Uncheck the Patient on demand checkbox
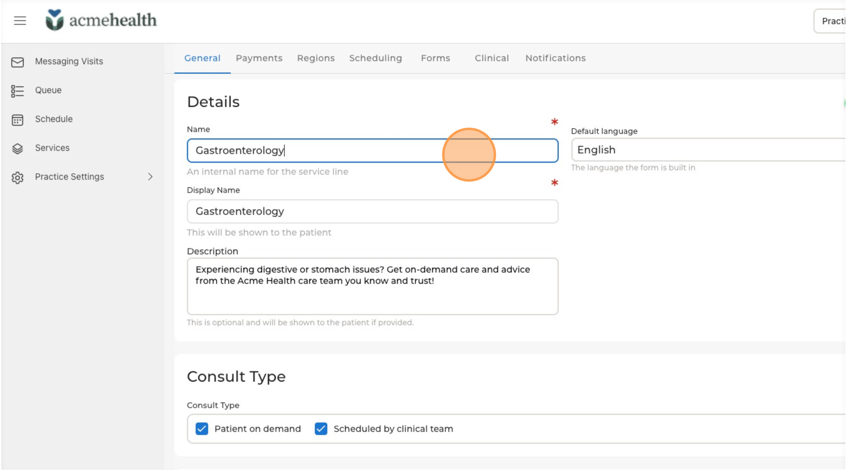The width and height of the screenshot is (846, 470). click(x=202, y=429)
